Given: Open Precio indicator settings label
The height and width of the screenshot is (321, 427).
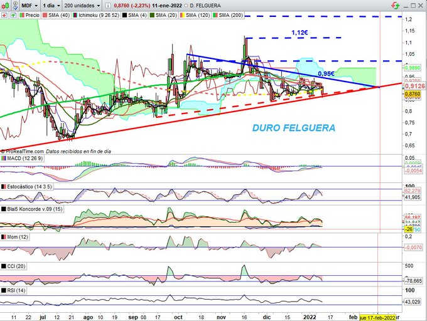Looking at the screenshot, I should [32, 15].
